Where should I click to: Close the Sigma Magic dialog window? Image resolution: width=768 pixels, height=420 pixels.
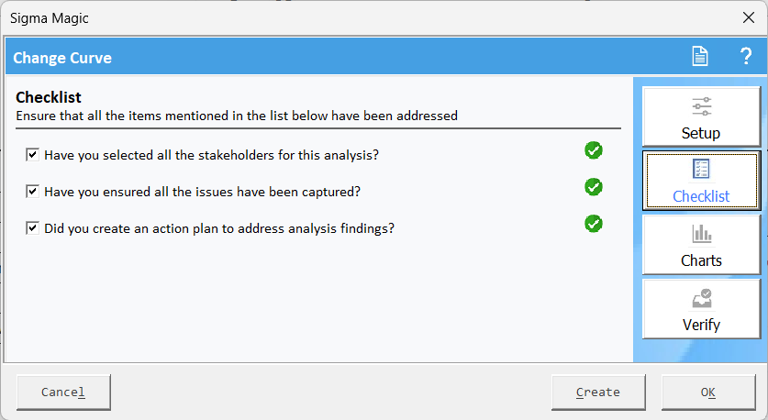tap(749, 17)
